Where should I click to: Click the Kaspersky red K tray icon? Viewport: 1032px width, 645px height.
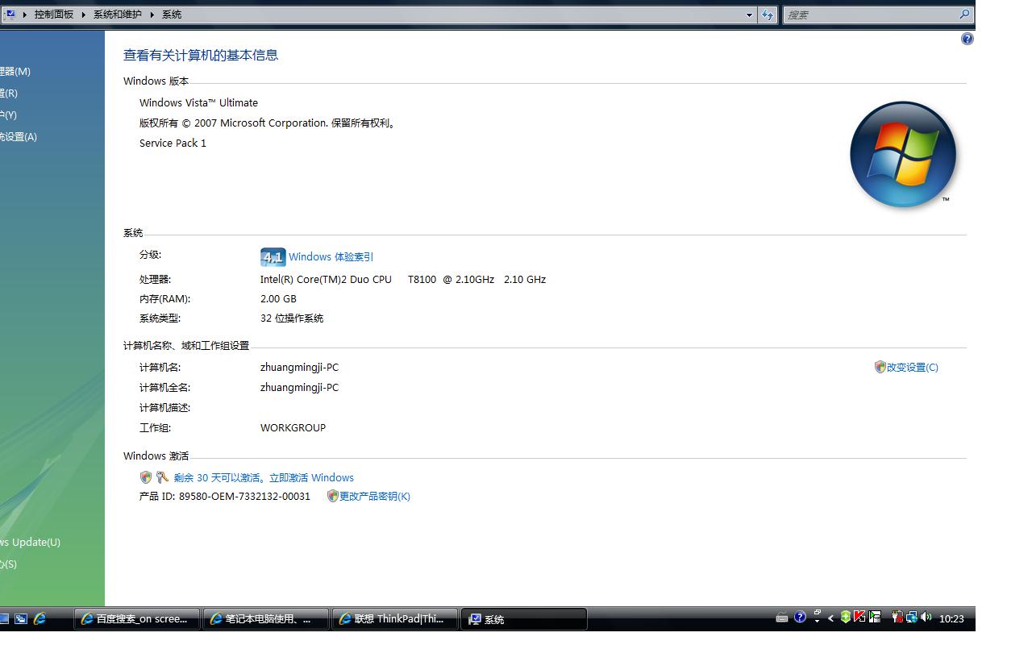click(x=859, y=617)
